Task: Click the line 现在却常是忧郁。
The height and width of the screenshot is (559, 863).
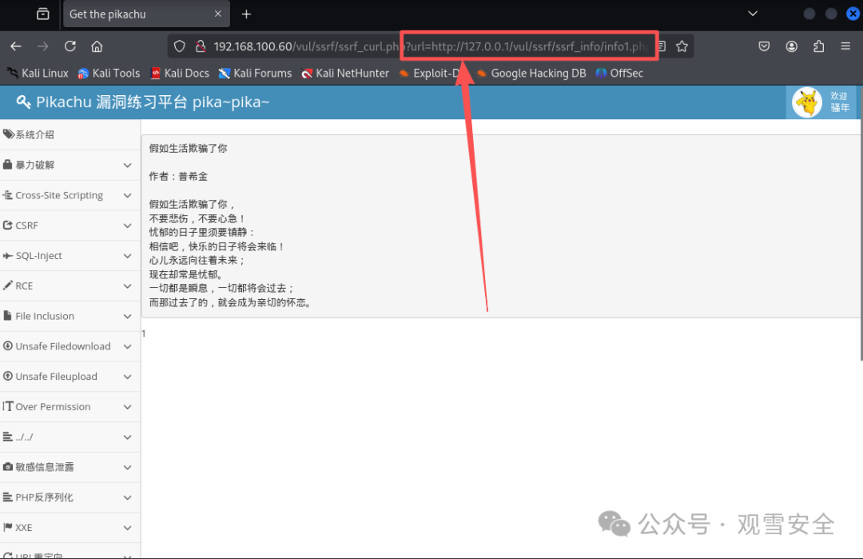Action: 186,274
